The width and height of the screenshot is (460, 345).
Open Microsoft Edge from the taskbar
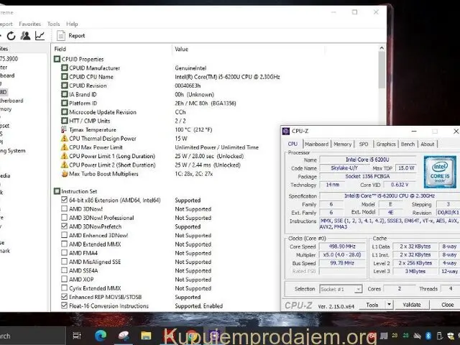click(100, 336)
